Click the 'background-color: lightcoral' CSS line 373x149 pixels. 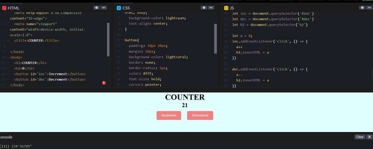coord(159,57)
